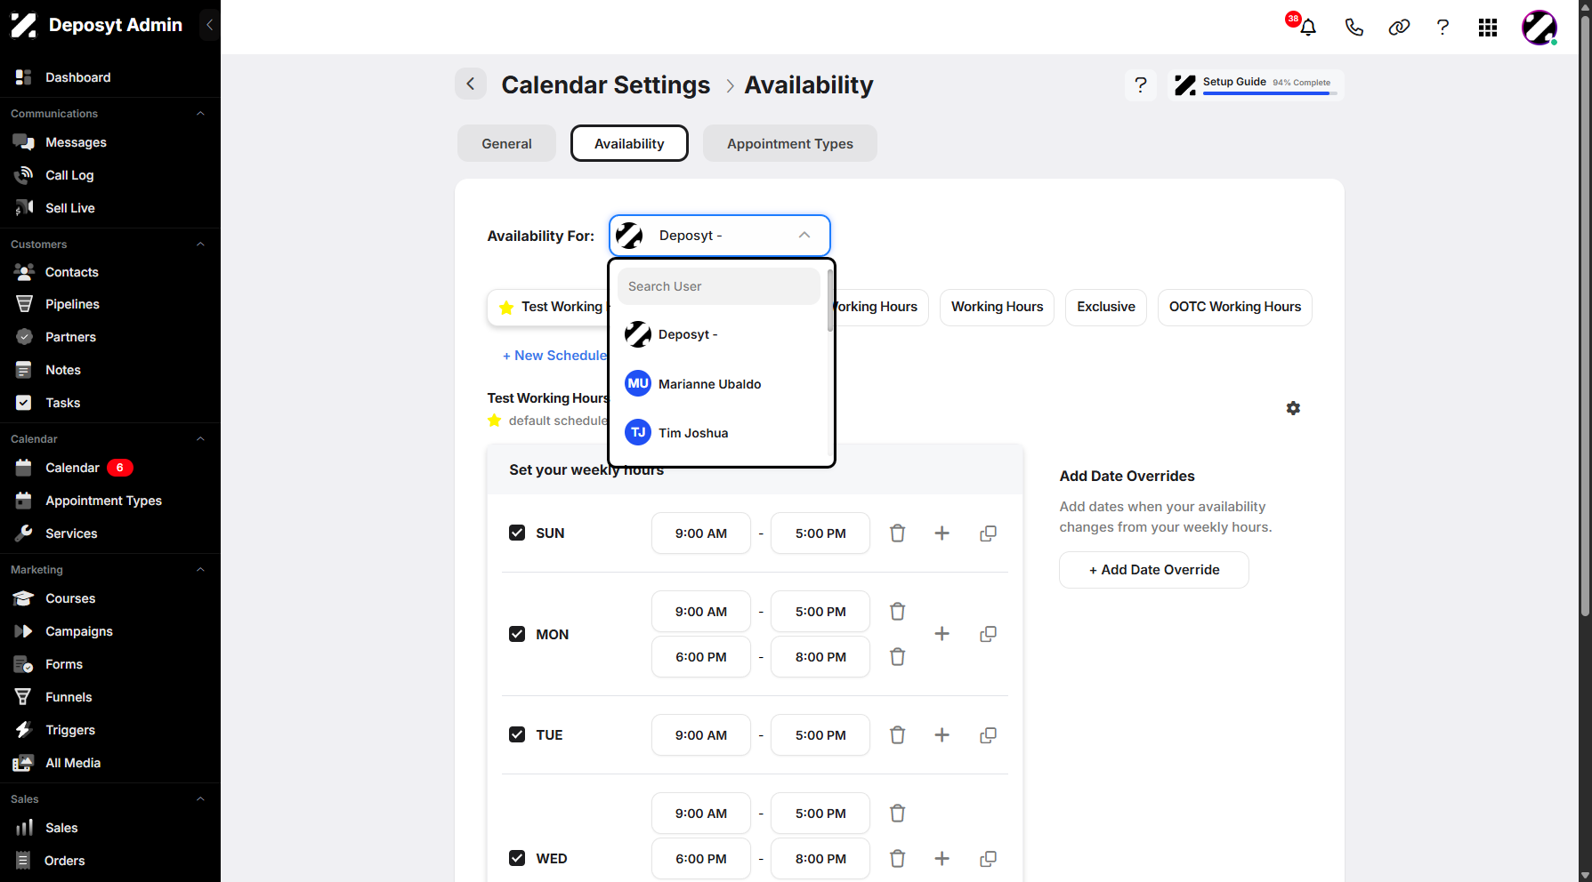Collapse the Calendar sidebar section

200,439
